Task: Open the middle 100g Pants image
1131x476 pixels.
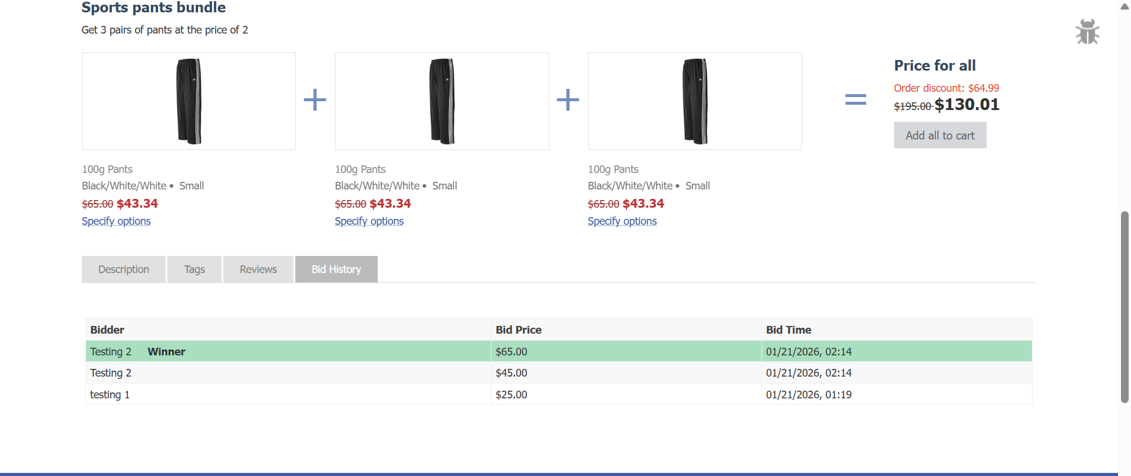Action: point(441,101)
